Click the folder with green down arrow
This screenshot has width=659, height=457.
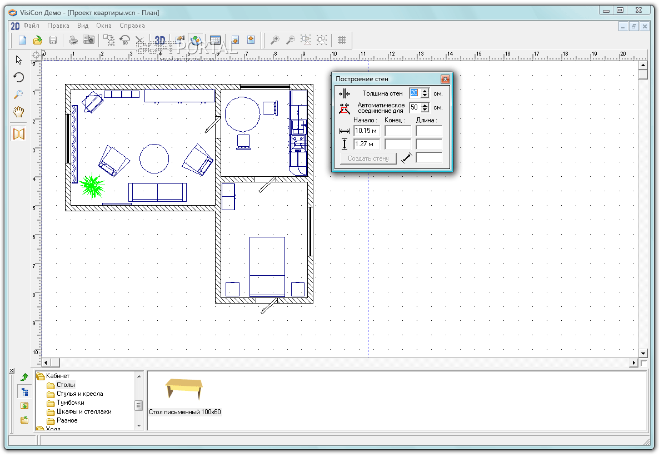[x=24, y=406]
